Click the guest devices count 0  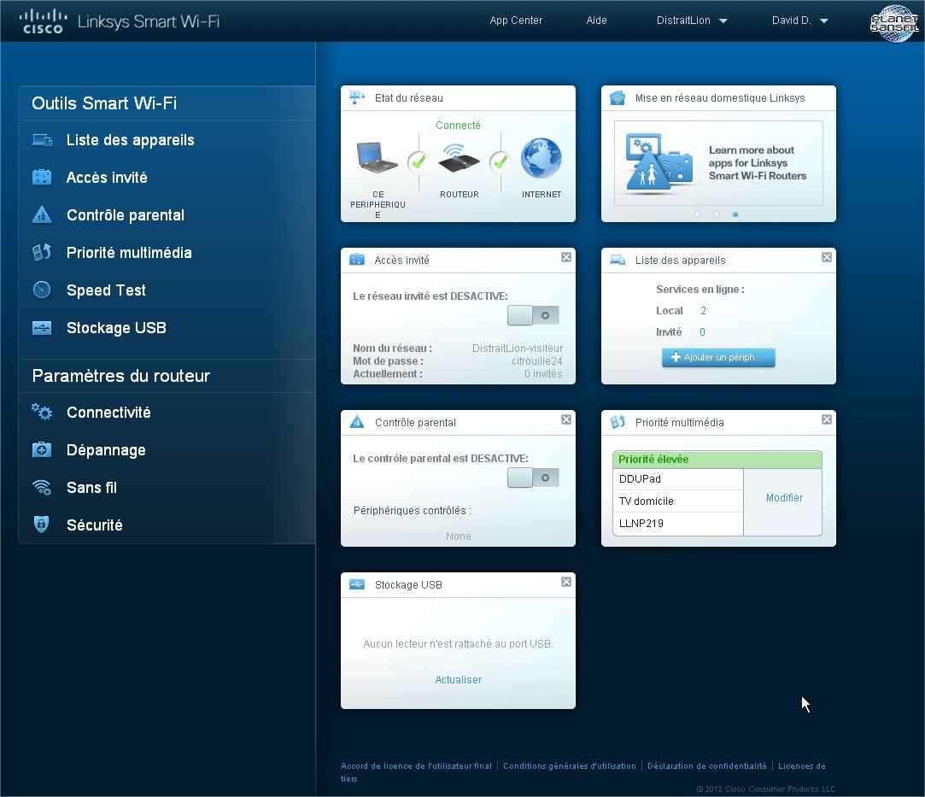point(702,331)
